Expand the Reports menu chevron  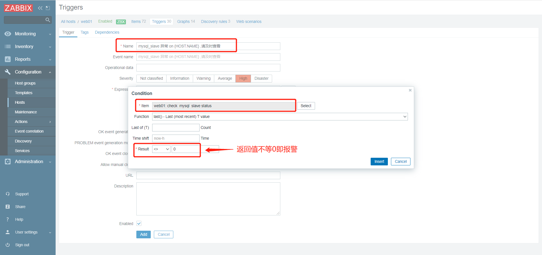tap(50, 59)
